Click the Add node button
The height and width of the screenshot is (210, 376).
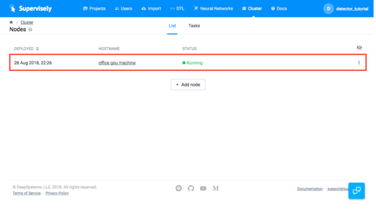coord(188,85)
